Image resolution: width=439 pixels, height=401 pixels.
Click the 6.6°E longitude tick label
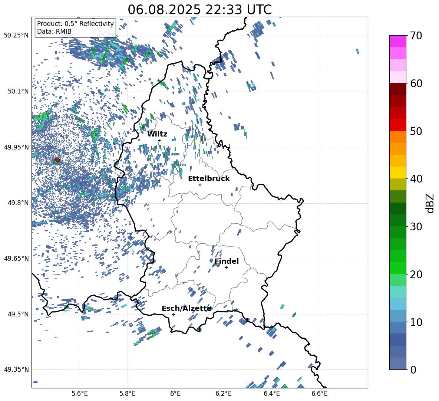[x=320, y=394]
